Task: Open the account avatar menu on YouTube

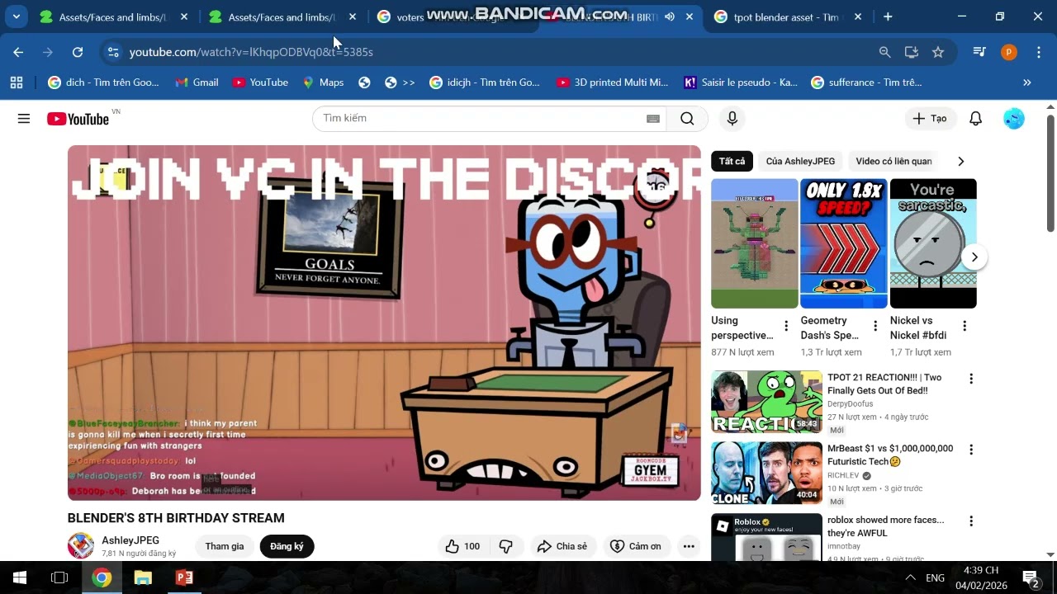Action: (x=1014, y=119)
